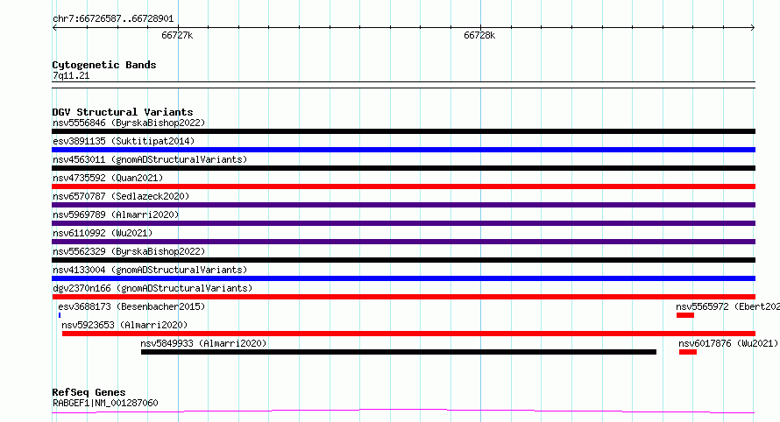The image size is (780, 422).
Task: Click the black bar for nsv4563011
Action: (x=403, y=168)
